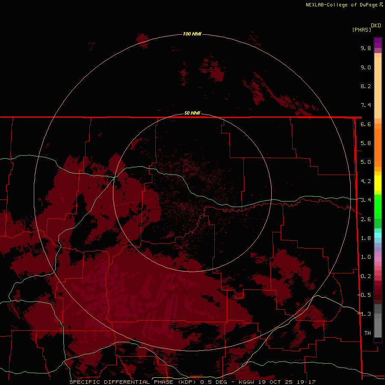
Task: Click the NEXLAB-College of DuPage credit text
Action: (x=342, y=5)
